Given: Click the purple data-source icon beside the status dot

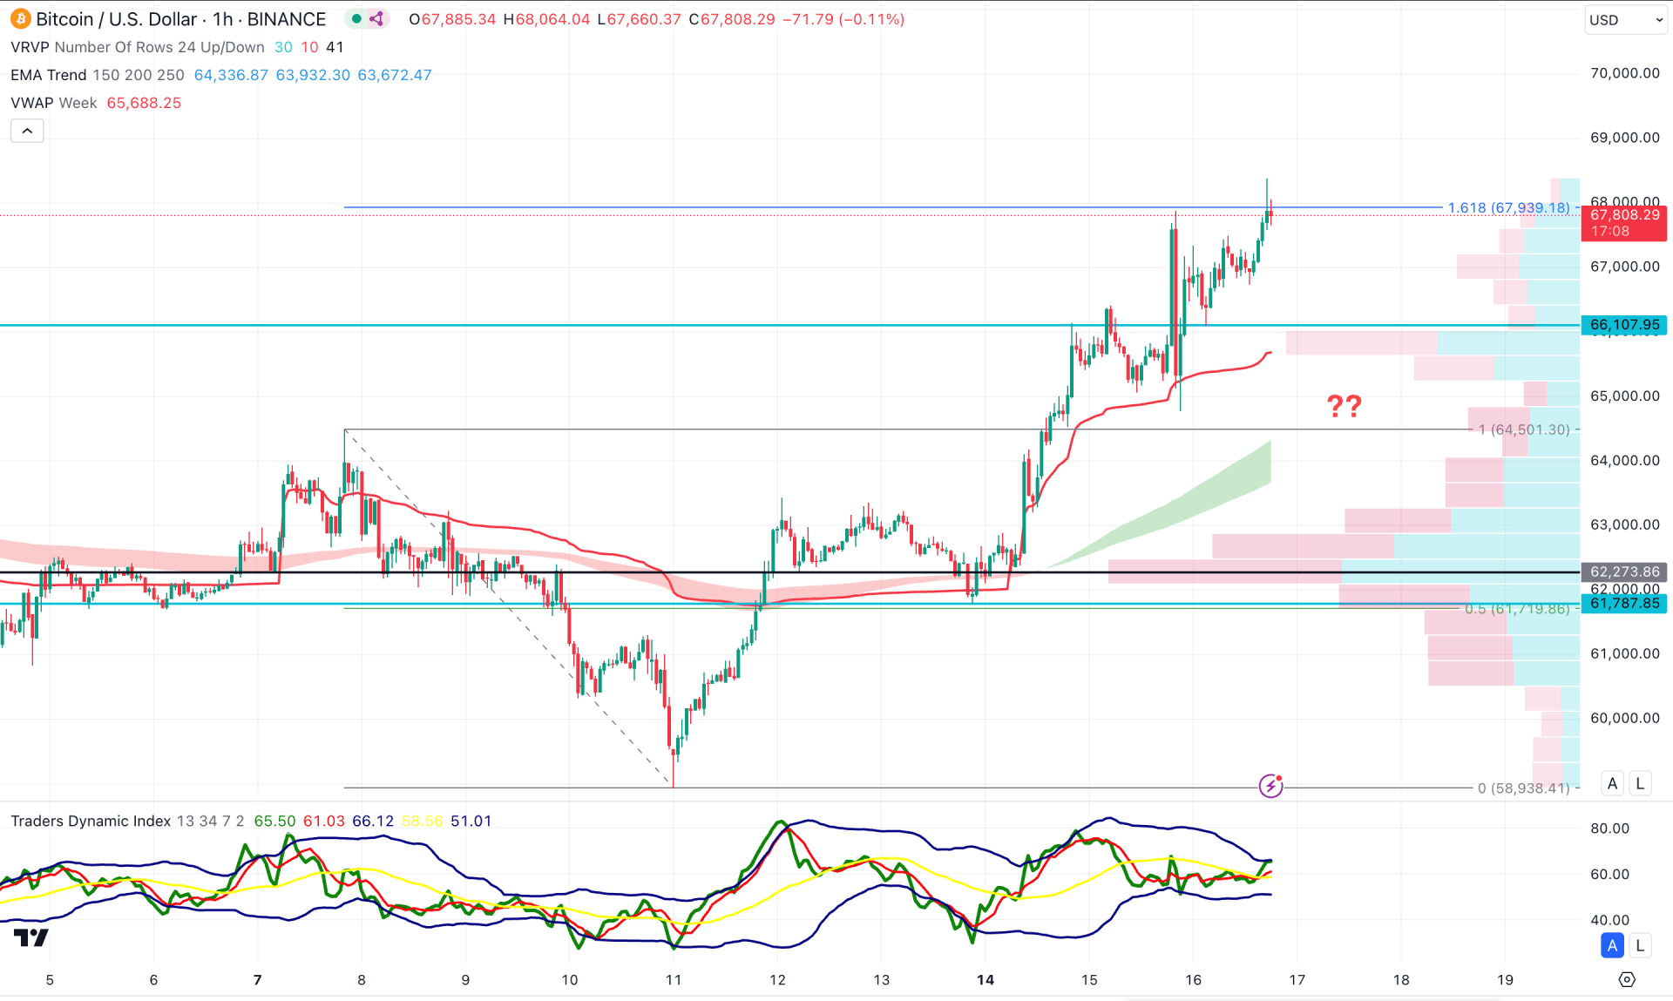Looking at the screenshot, I should pyautogui.click(x=376, y=18).
